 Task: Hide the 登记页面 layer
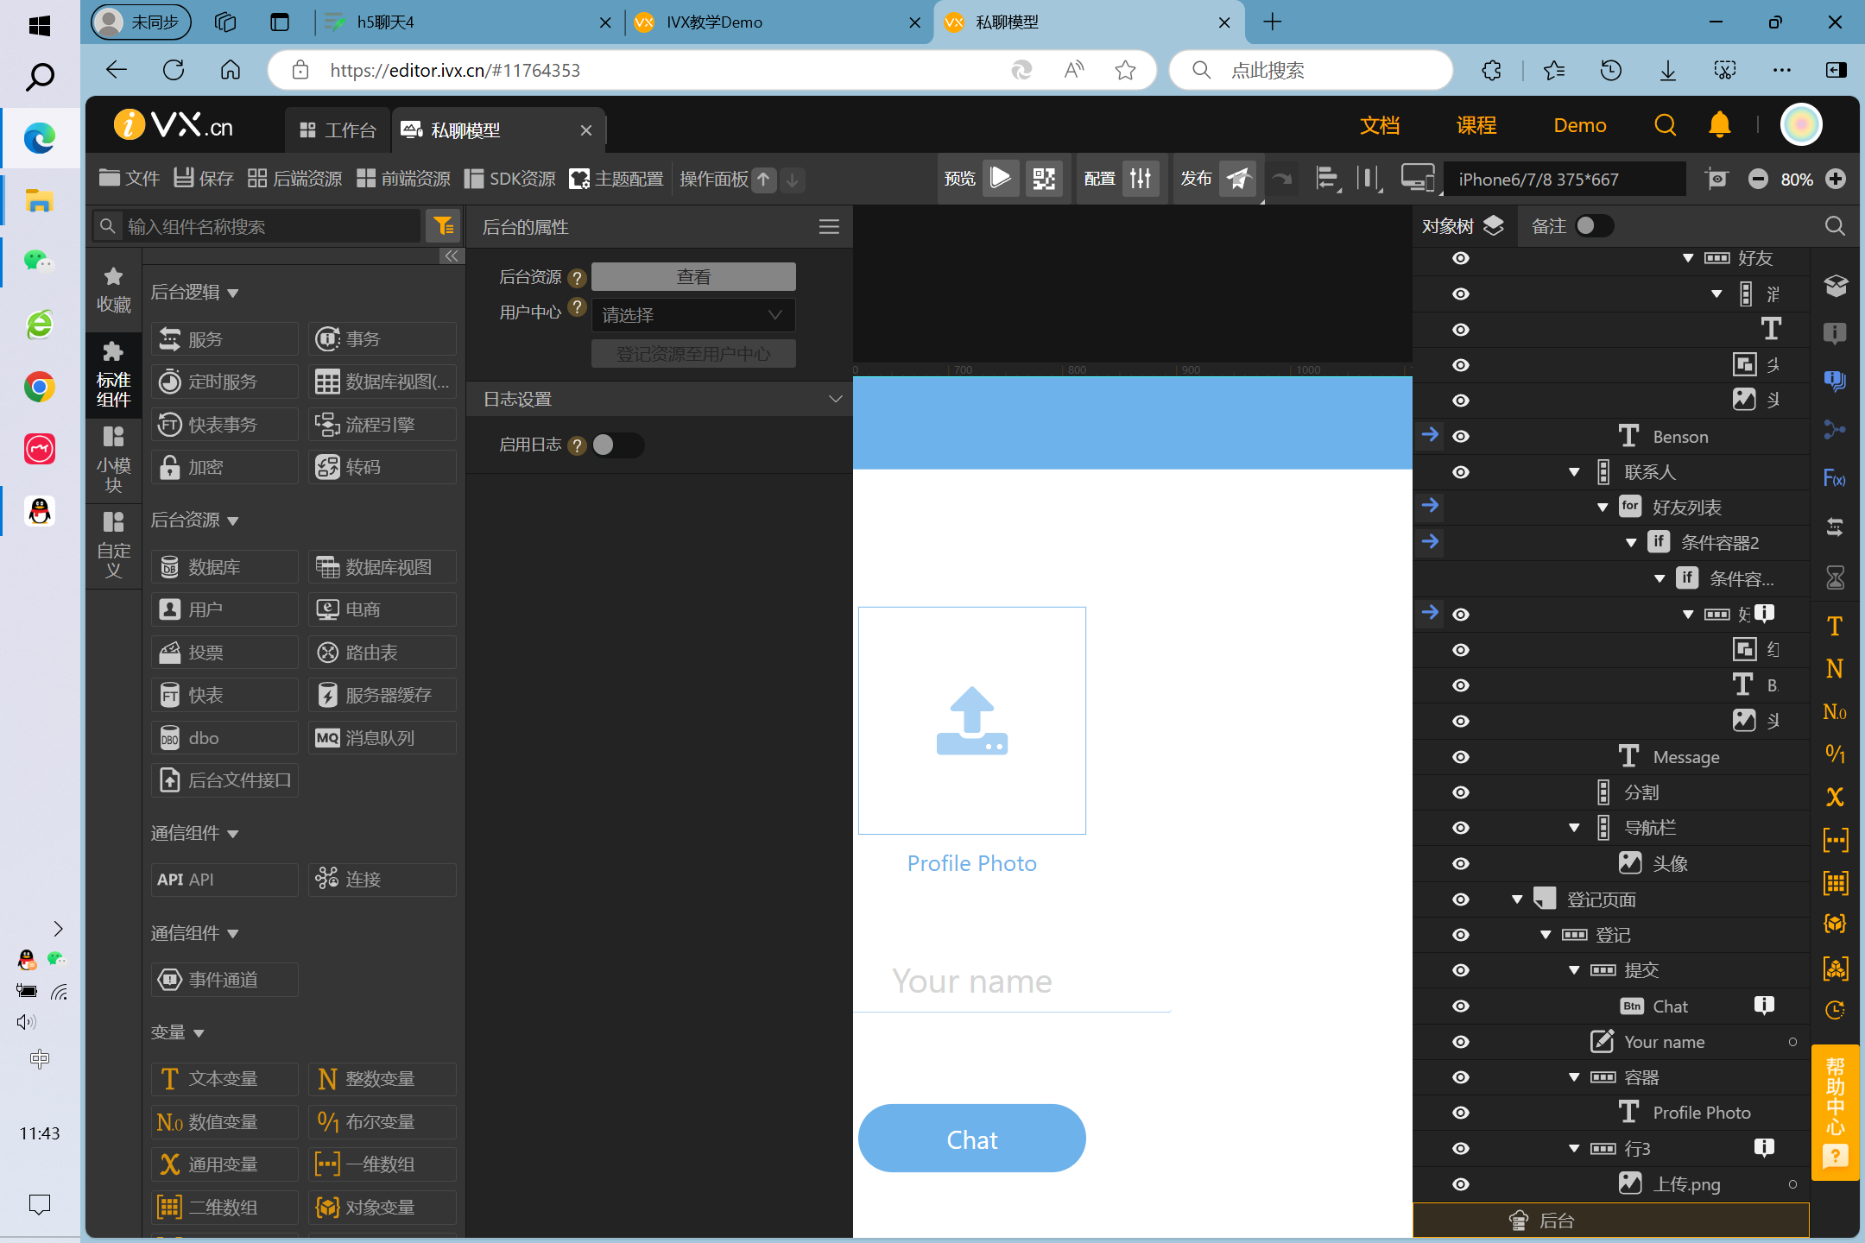pyautogui.click(x=1460, y=899)
